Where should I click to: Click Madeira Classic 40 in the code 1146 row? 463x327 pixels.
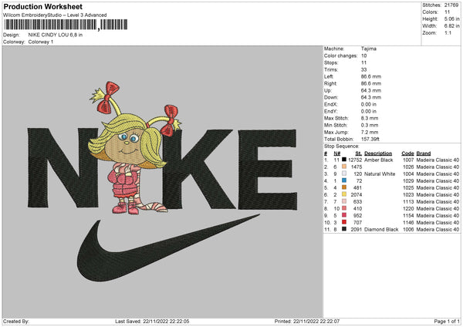click(438, 223)
